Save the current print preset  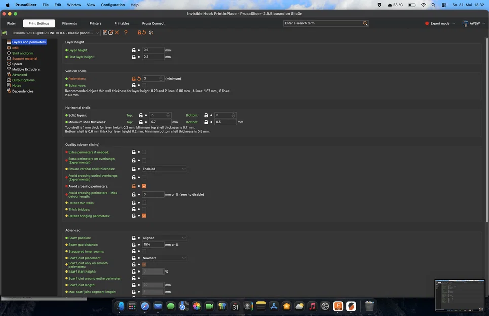coord(105,33)
